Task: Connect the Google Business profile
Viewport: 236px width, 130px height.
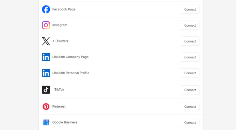Action: click(190, 123)
